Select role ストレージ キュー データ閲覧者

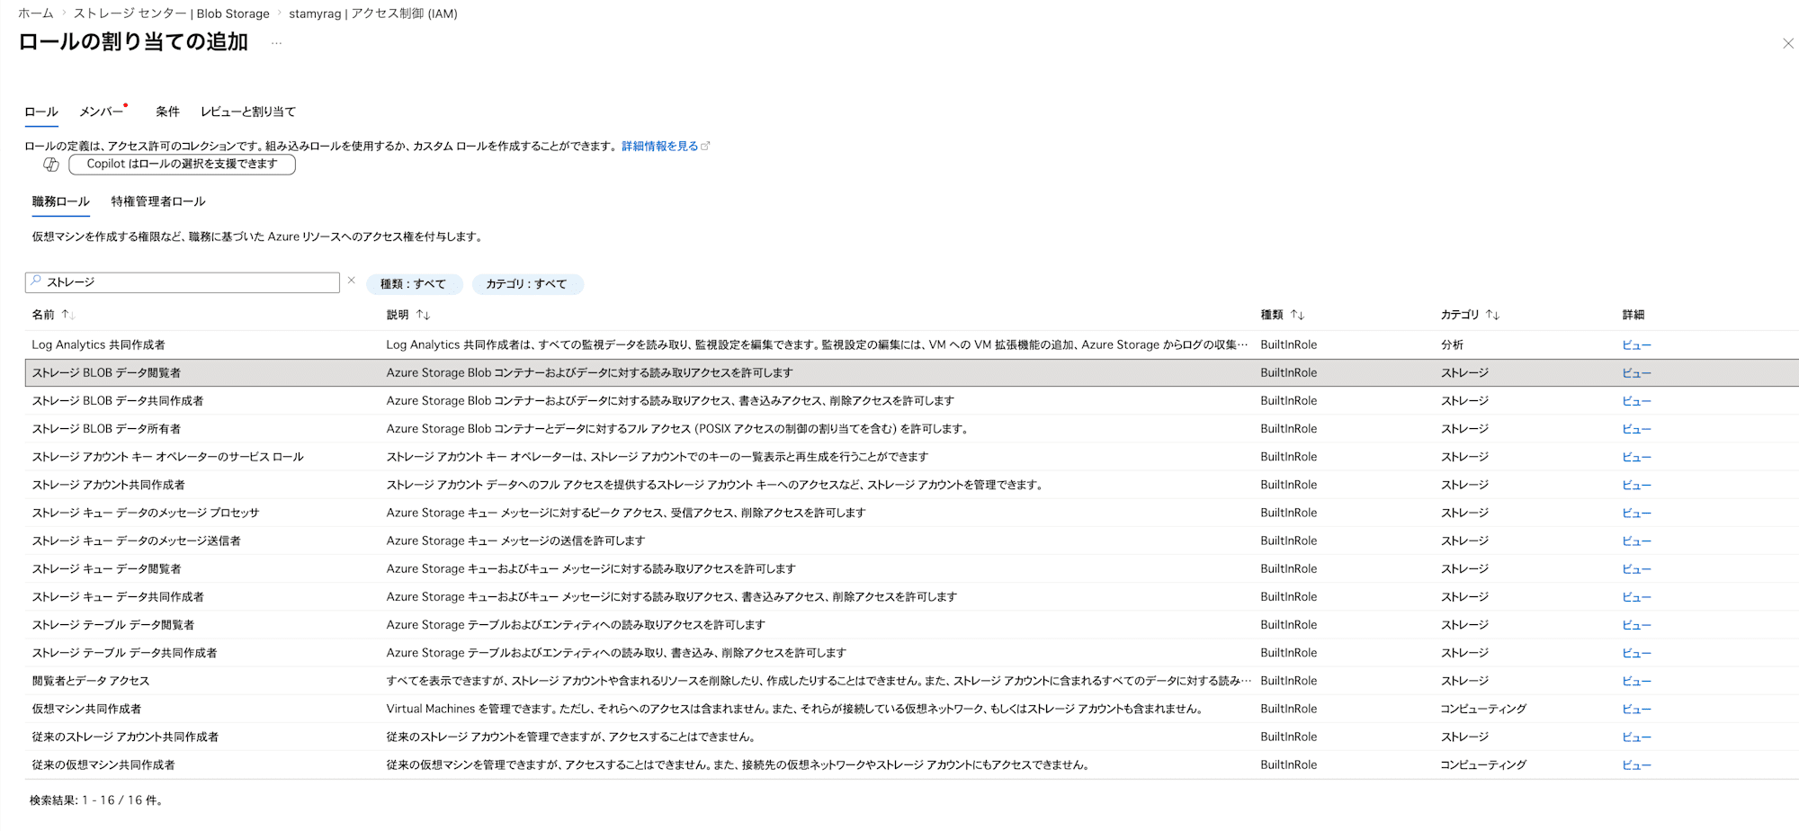click(107, 568)
